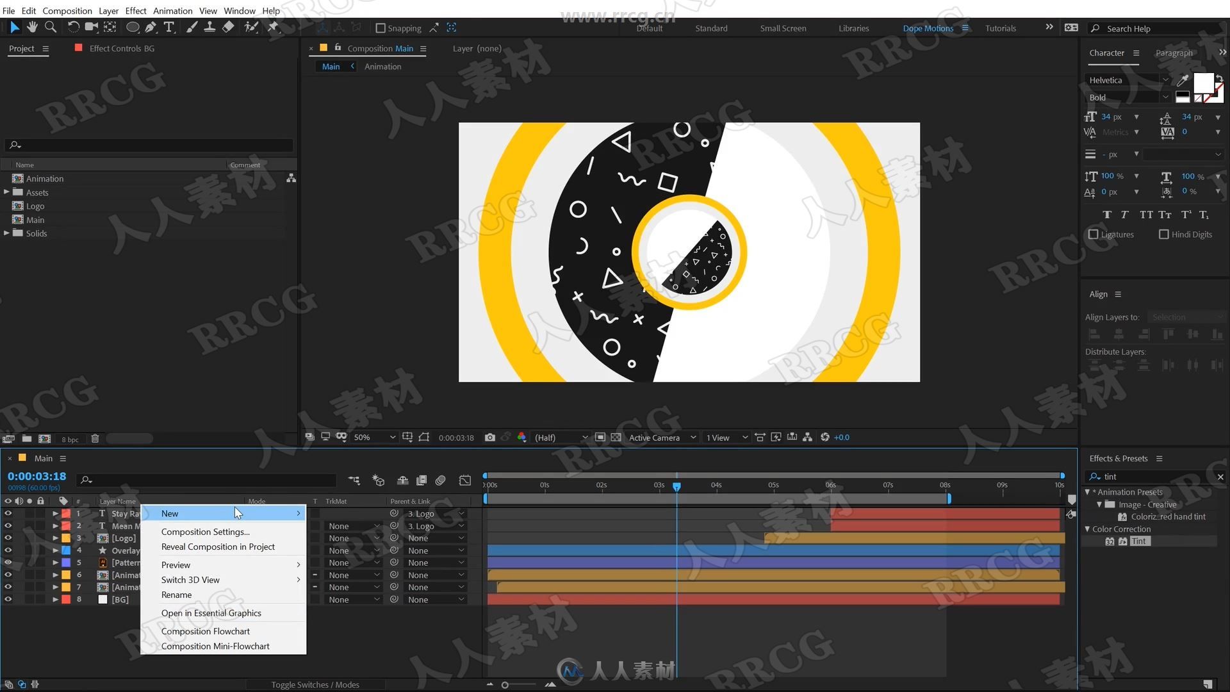Click the Composition Mini-Flowchart button
The image size is (1230, 692).
pos(215,645)
